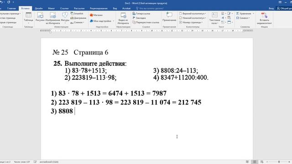Insert a Диаграмма chart
The height and width of the screenshot is (164, 292).
(x=78, y=18)
